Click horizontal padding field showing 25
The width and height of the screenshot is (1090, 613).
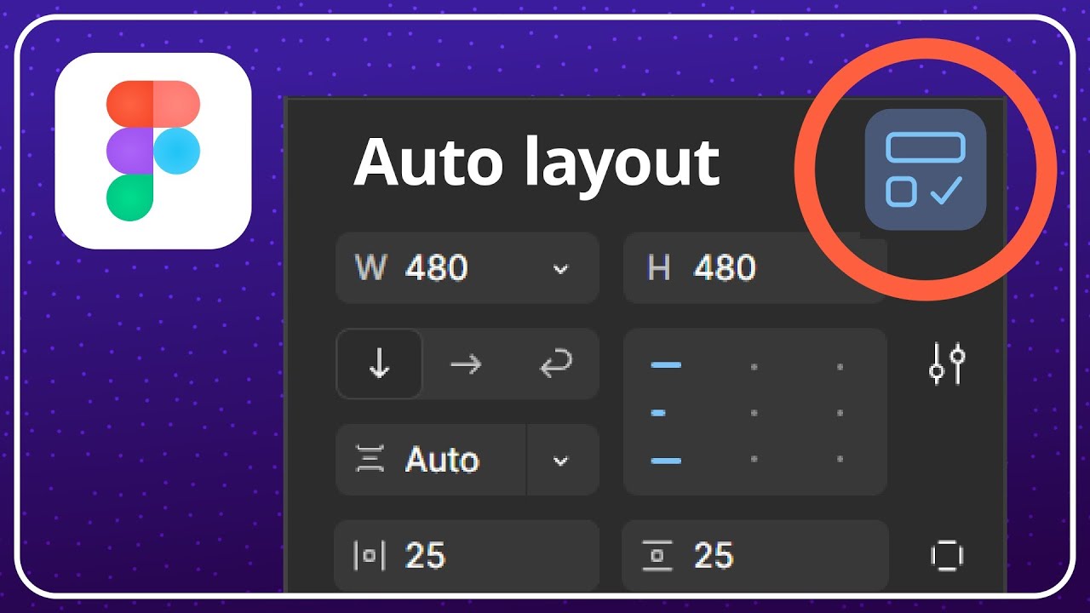pyautogui.click(x=467, y=556)
